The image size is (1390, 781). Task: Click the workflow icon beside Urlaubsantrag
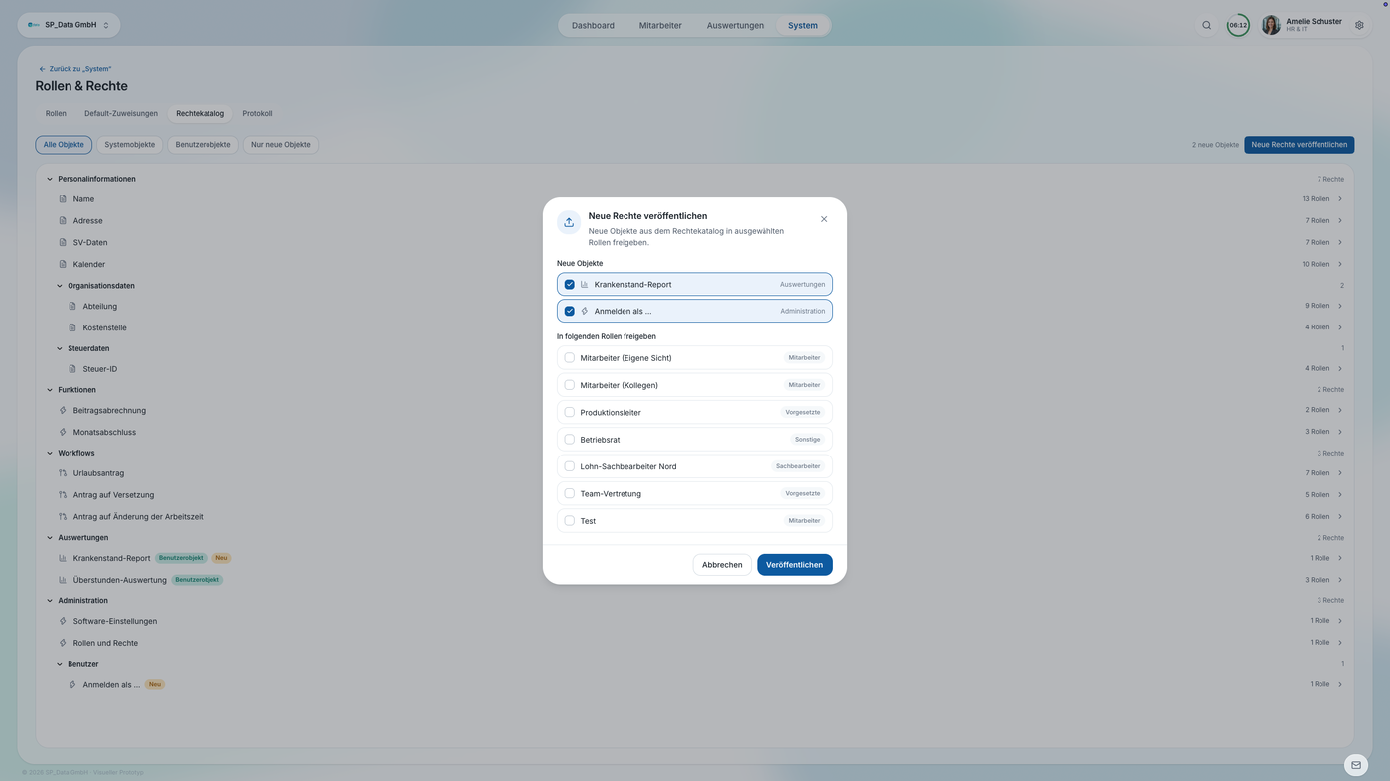click(x=63, y=473)
